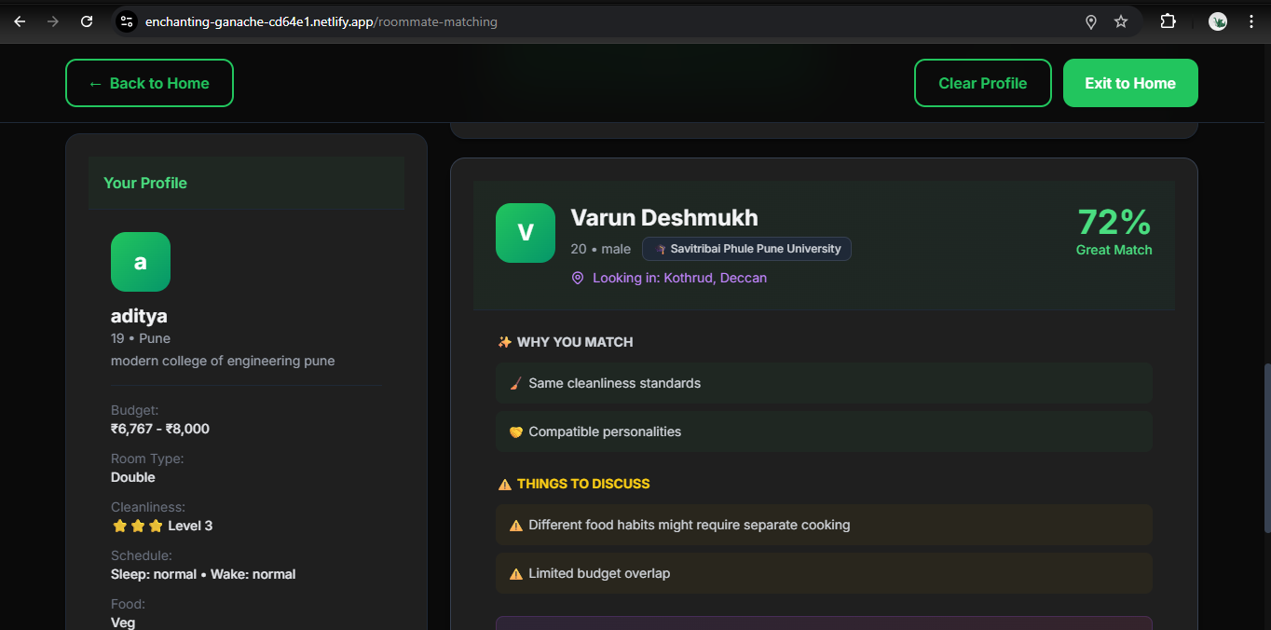The width and height of the screenshot is (1271, 630).
Task: Click the warning icon beside Things to Discuss
Action: 505,484
